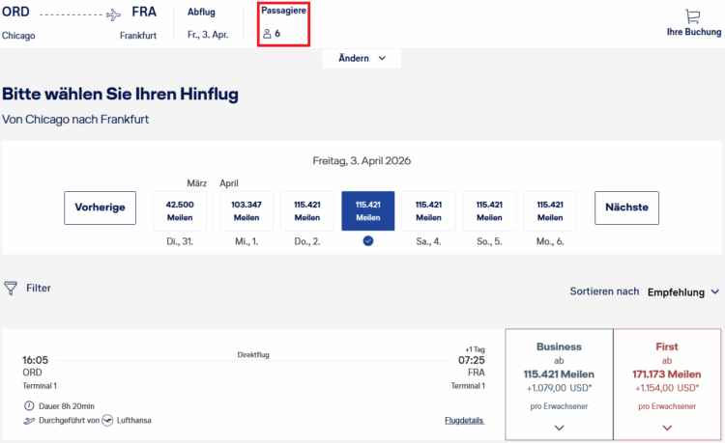Click the +1 Tag indicator

click(475, 349)
